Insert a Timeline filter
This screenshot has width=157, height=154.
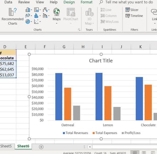[134, 16]
